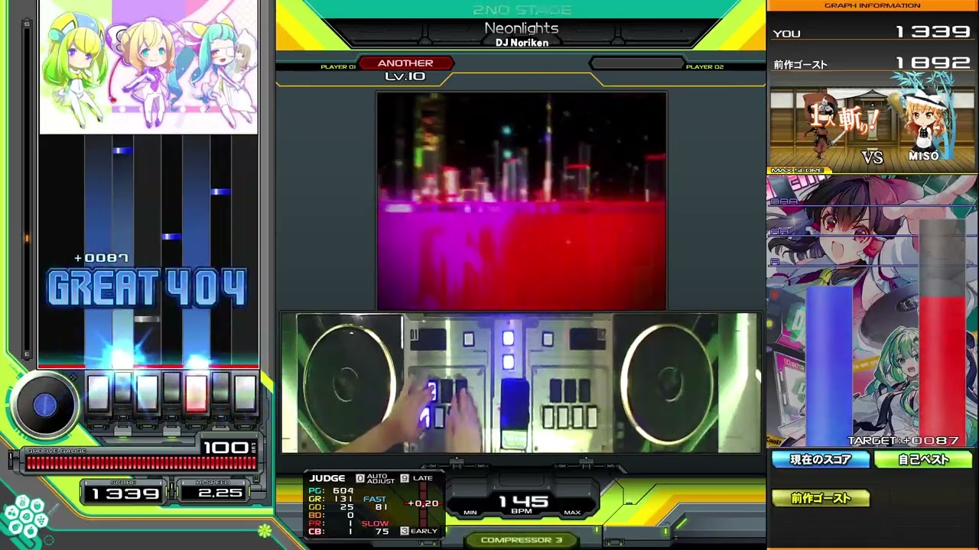Click the Lv.10 level text
979x550 pixels.
point(405,76)
